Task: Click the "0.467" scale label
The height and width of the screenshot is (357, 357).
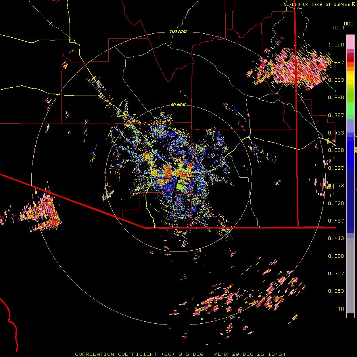Action: 336,221
